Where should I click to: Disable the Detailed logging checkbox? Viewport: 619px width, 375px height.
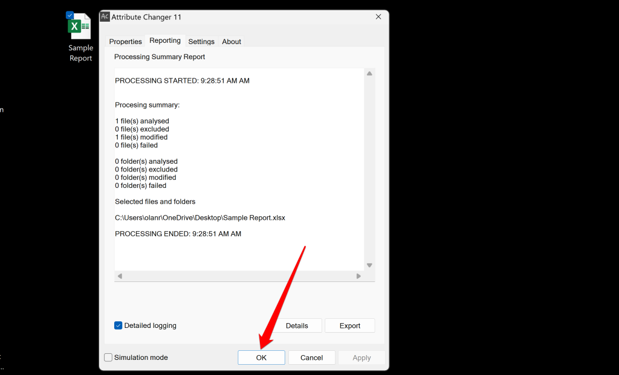pyautogui.click(x=118, y=325)
